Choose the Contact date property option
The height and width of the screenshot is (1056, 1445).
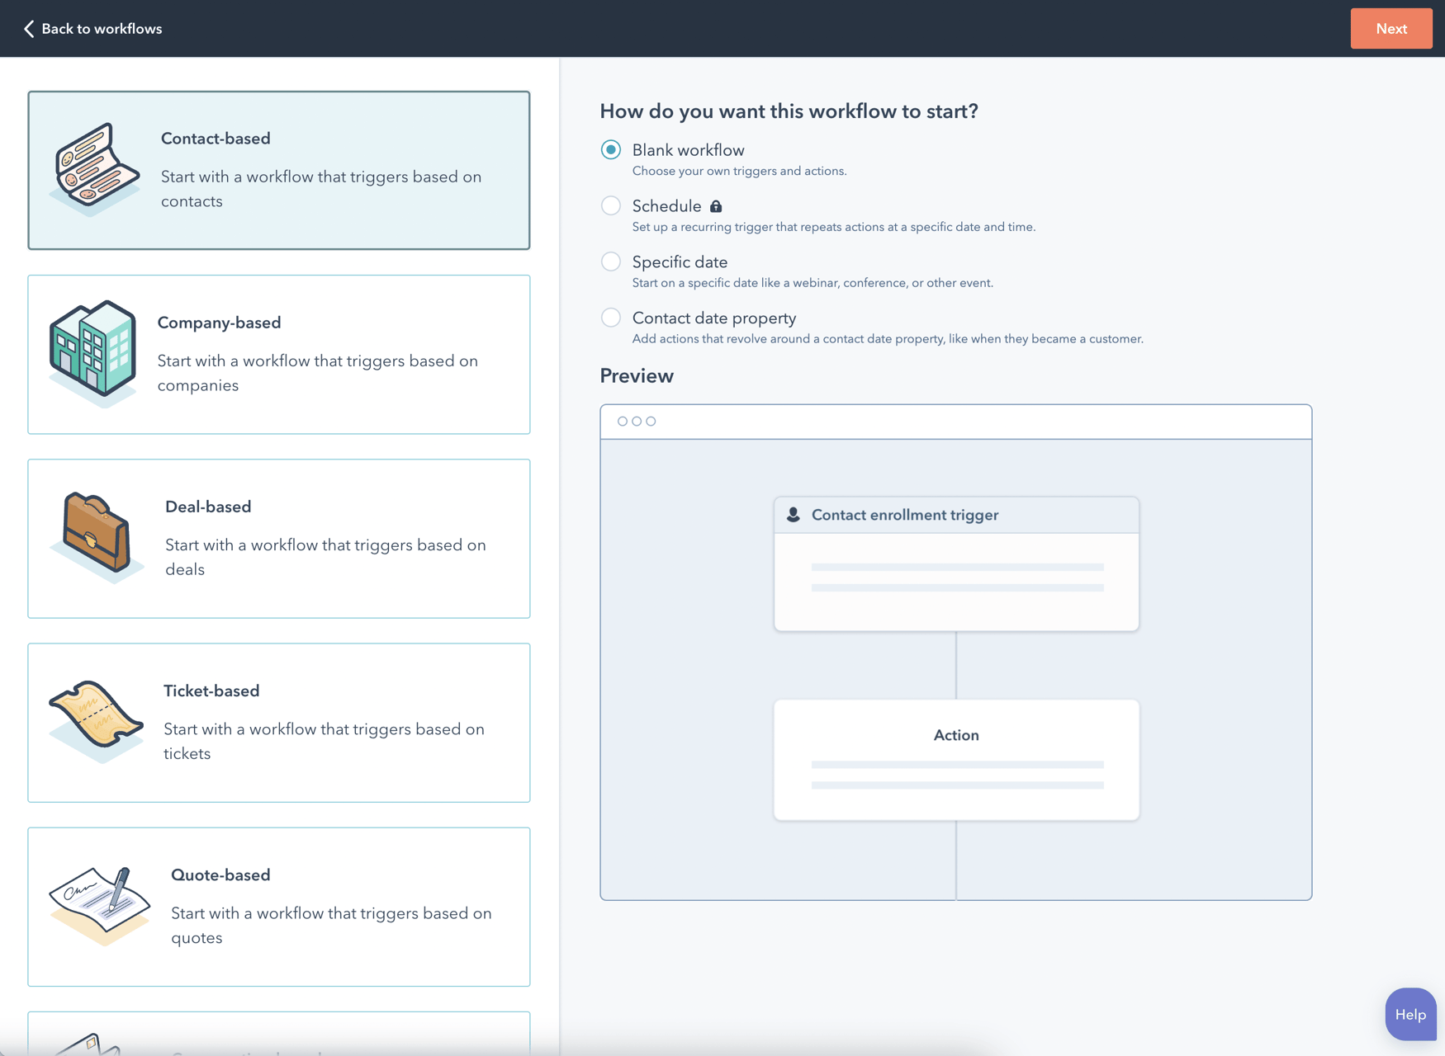click(611, 318)
